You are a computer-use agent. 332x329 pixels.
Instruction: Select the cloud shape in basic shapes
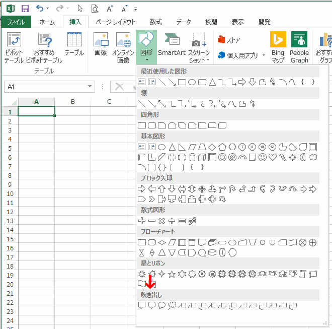tap(313, 157)
